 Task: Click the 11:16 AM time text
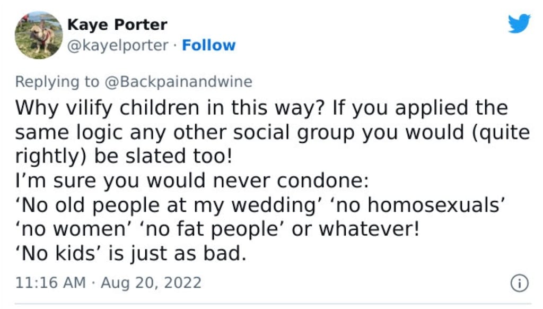click(50, 282)
